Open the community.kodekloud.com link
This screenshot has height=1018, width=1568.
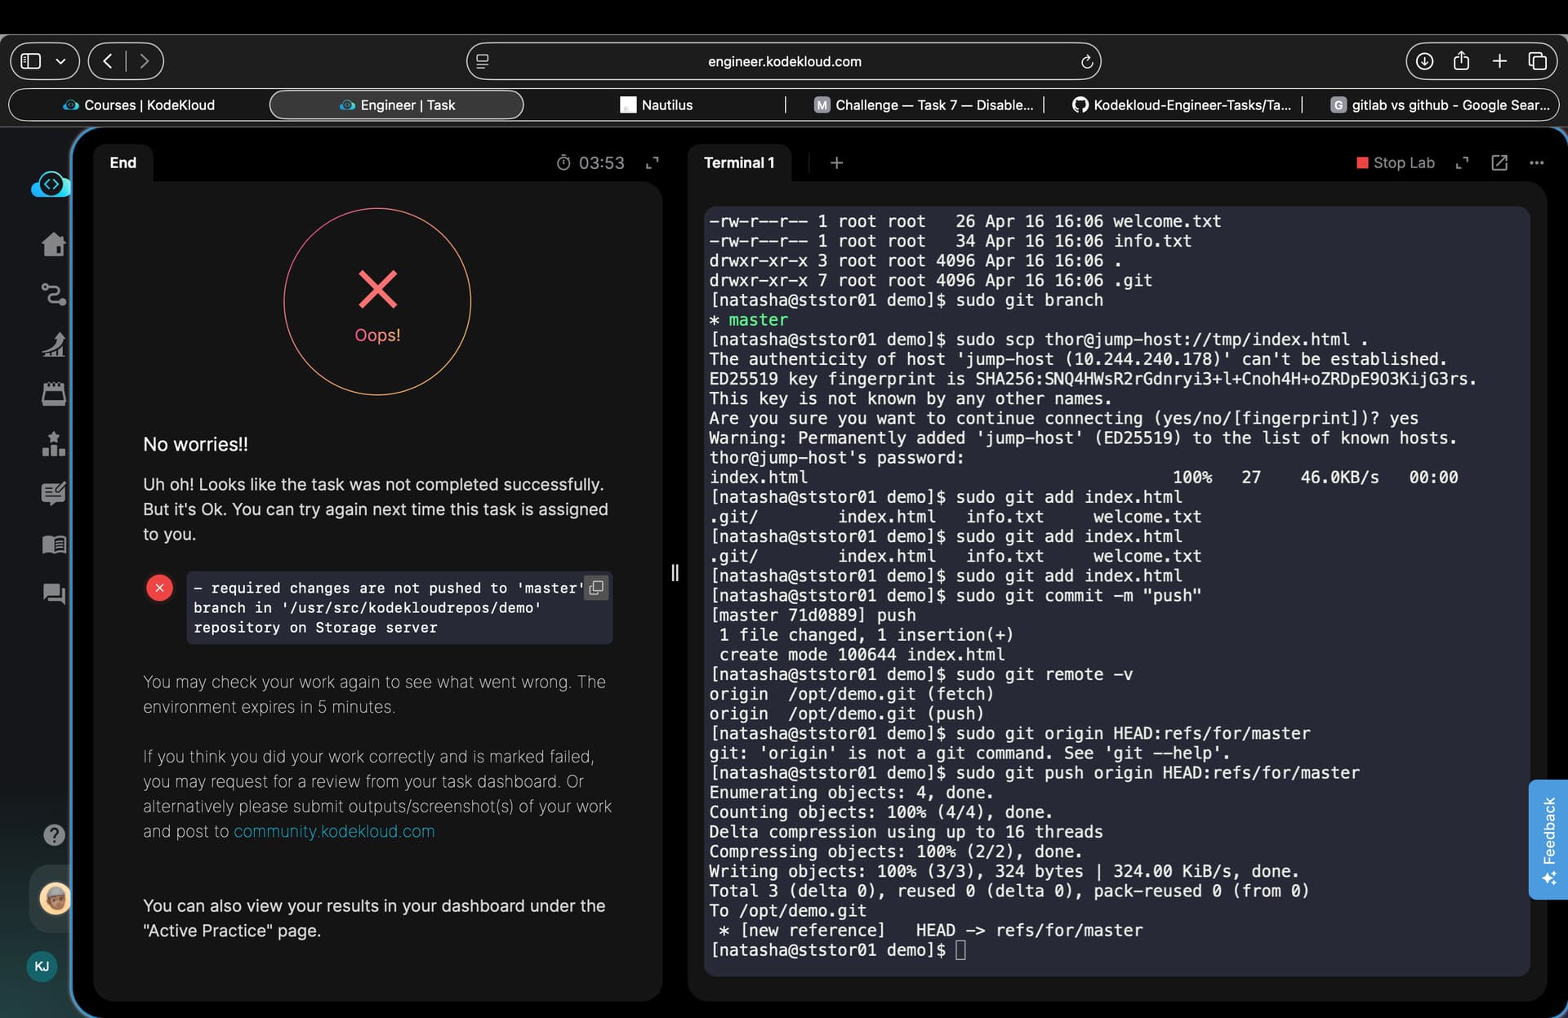[x=334, y=831]
